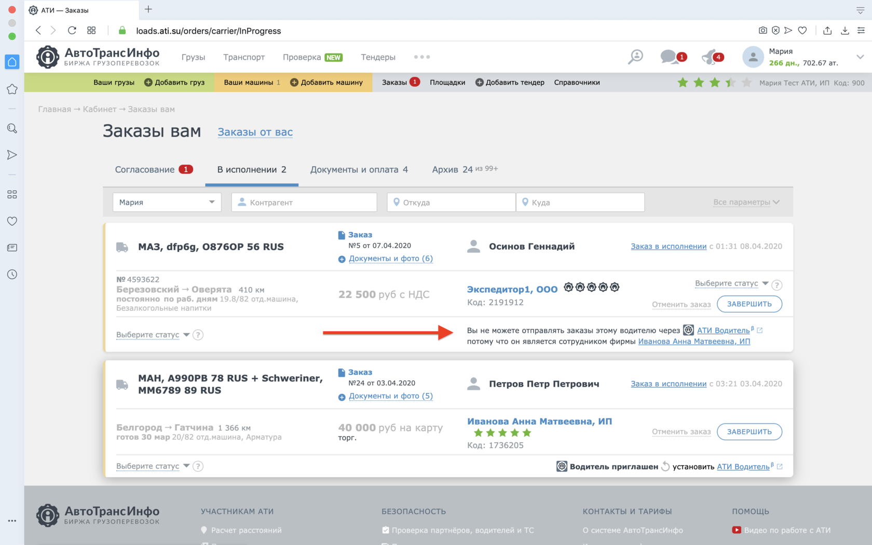The width and height of the screenshot is (872, 545).
Task: Open the Грузы menu
Action: click(x=193, y=57)
